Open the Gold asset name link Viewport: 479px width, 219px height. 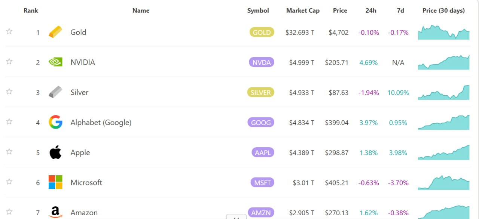[x=78, y=32]
